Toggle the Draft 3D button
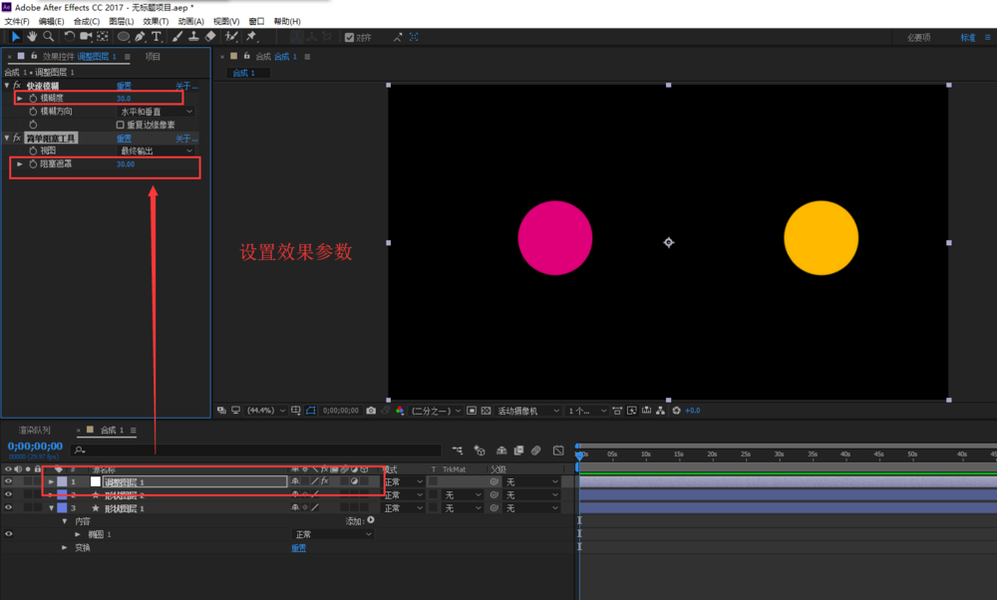 [480, 450]
